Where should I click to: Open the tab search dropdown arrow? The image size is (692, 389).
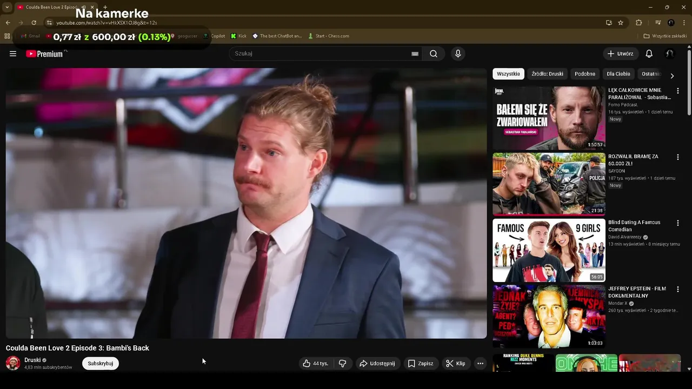point(6,7)
